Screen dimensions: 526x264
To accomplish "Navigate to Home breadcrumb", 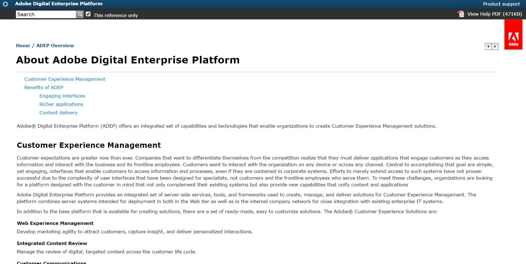I will (23, 46).
